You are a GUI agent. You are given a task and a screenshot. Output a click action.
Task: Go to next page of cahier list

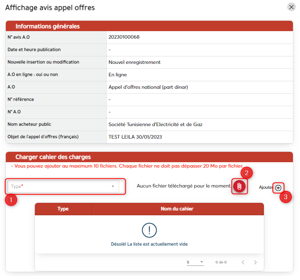255,262
